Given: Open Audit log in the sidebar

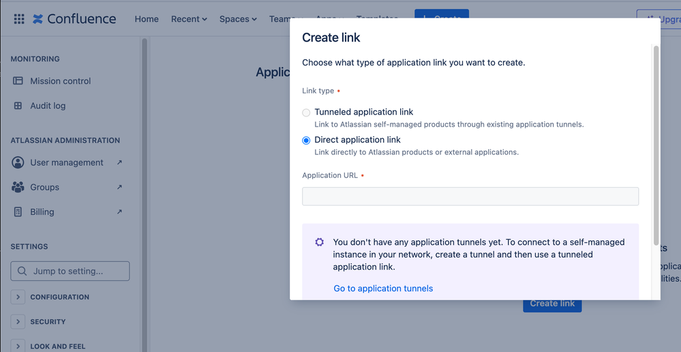Looking at the screenshot, I should click(48, 106).
